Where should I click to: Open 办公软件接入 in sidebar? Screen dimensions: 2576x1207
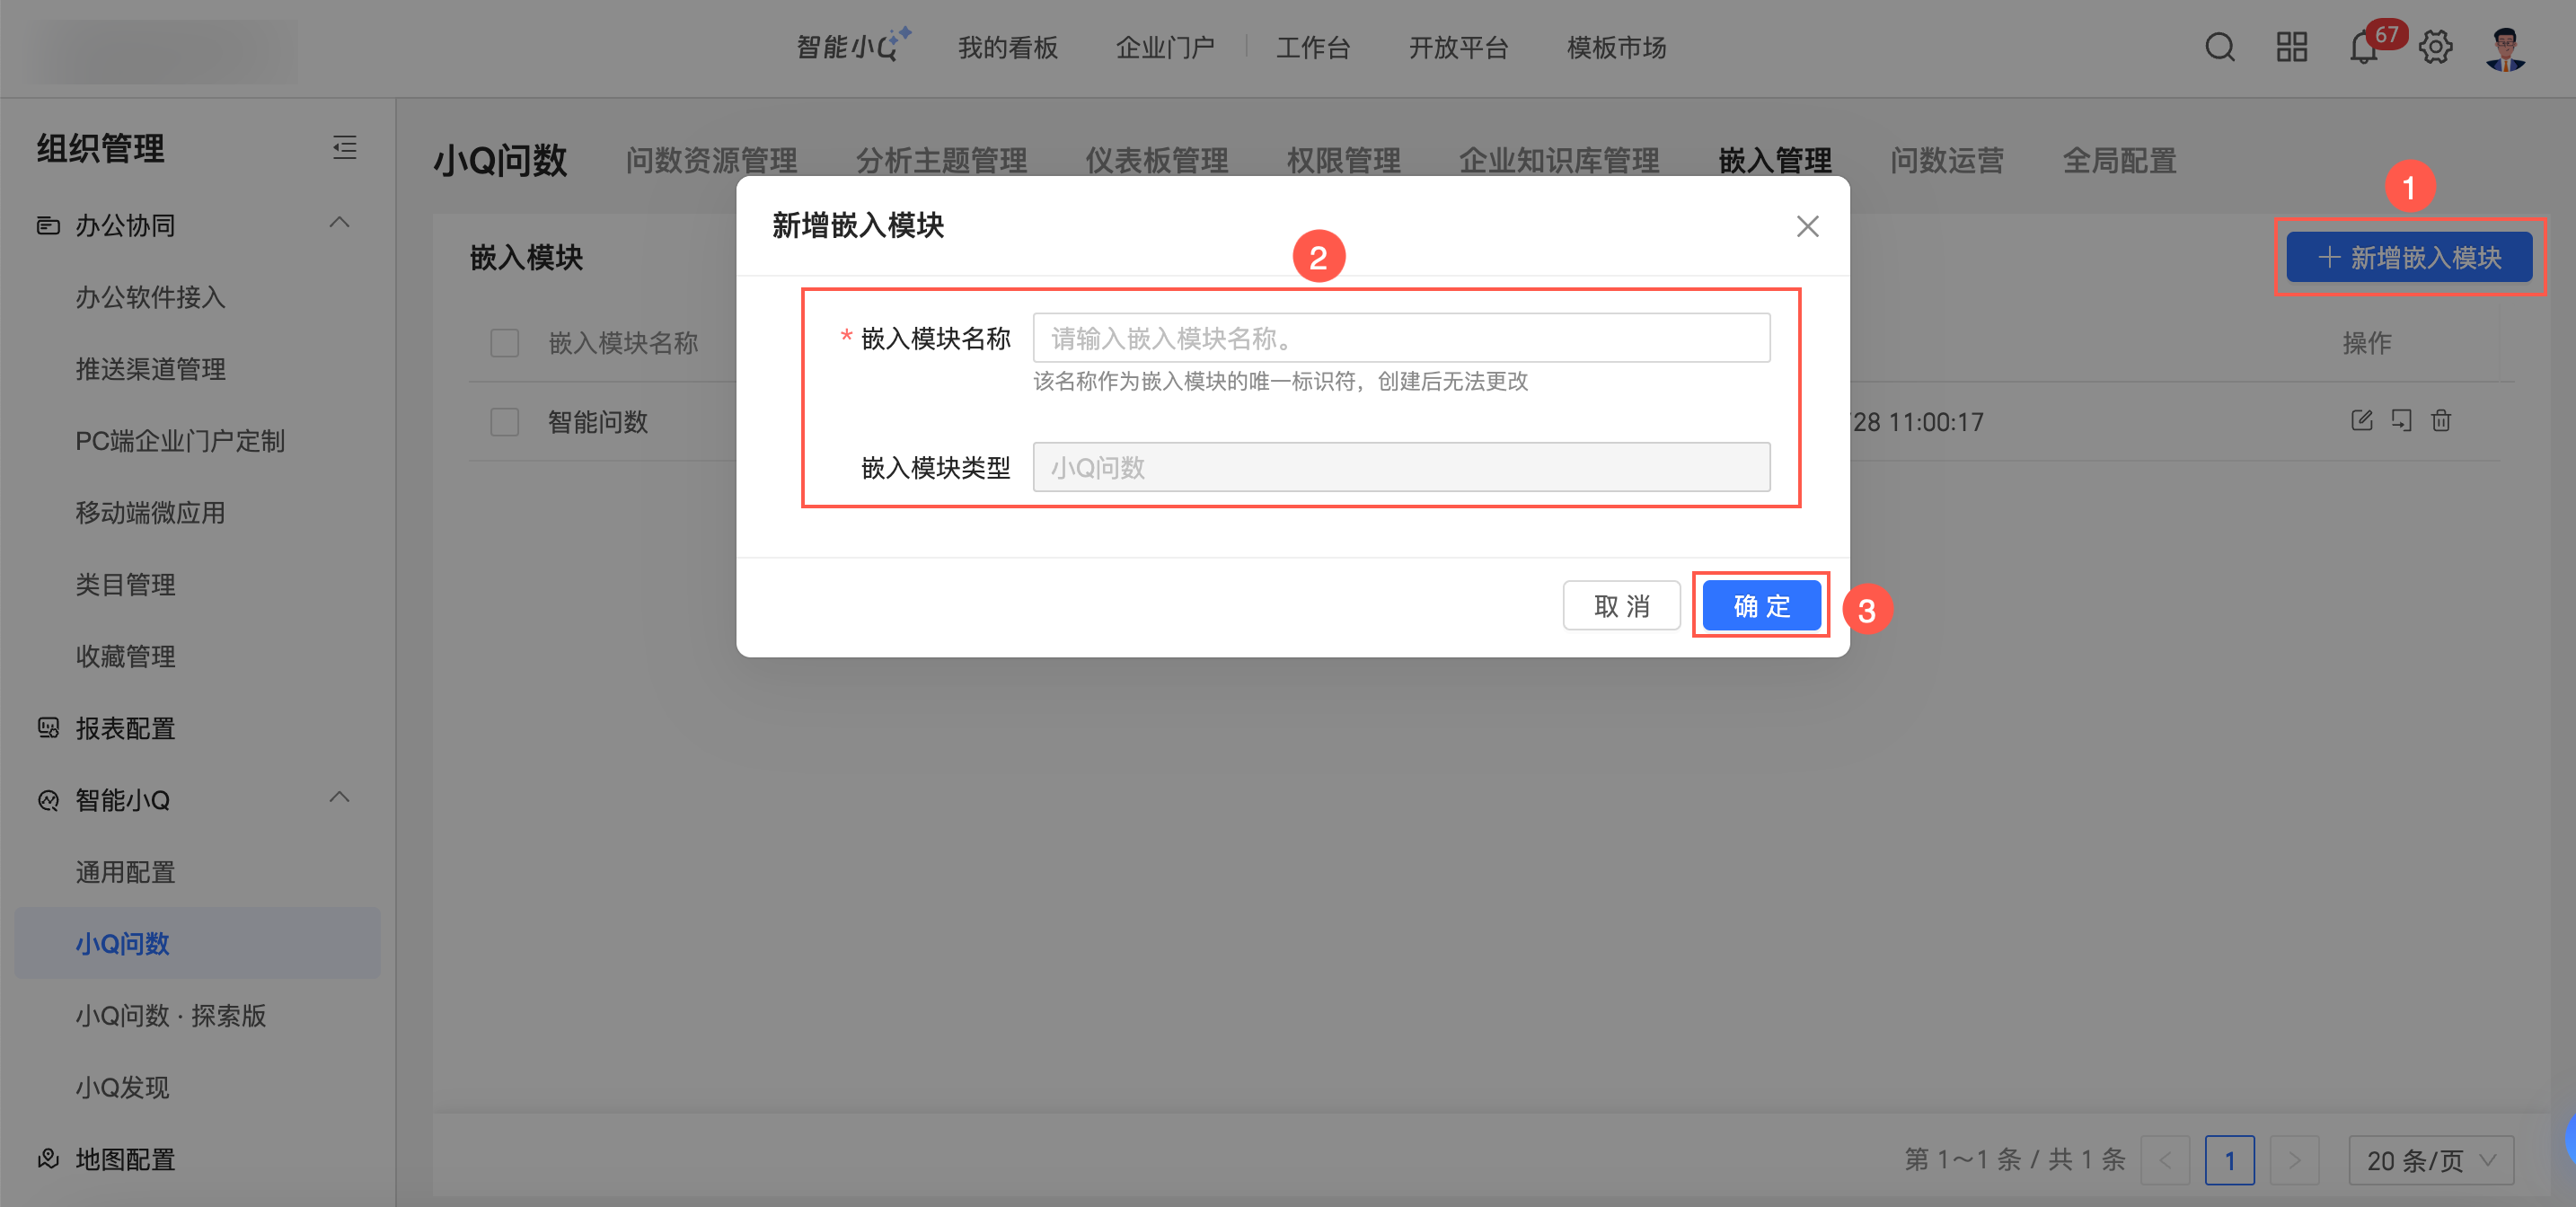click(x=150, y=297)
